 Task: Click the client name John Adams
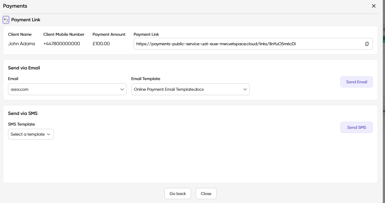22,44
